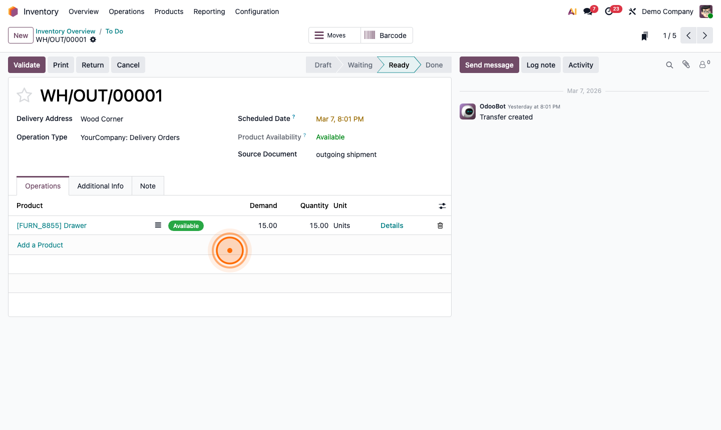Screen dimensions: 721x430
Task: Open the AI assistant icon
Action: (x=572, y=11)
